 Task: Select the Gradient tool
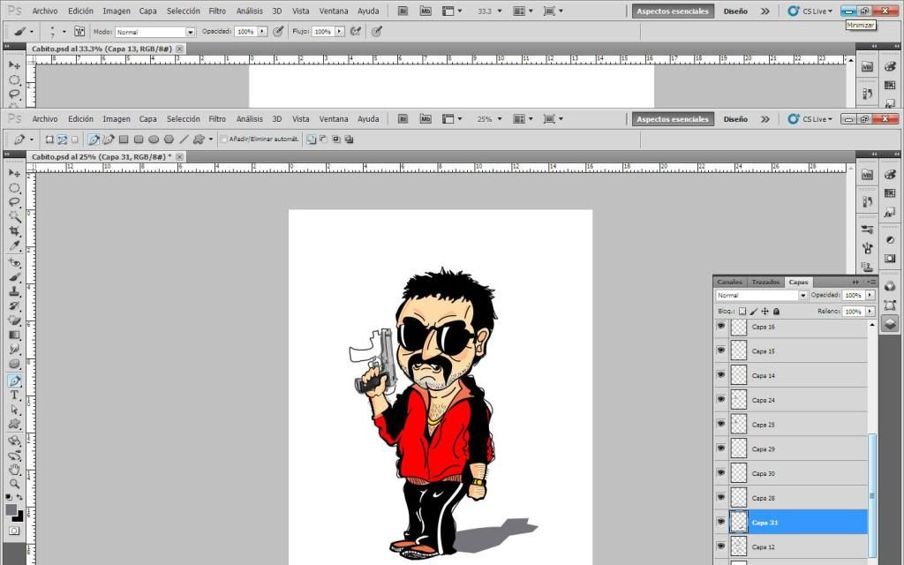click(x=14, y=335)
